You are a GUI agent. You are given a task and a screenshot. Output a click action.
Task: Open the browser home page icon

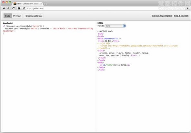point(19,8)
